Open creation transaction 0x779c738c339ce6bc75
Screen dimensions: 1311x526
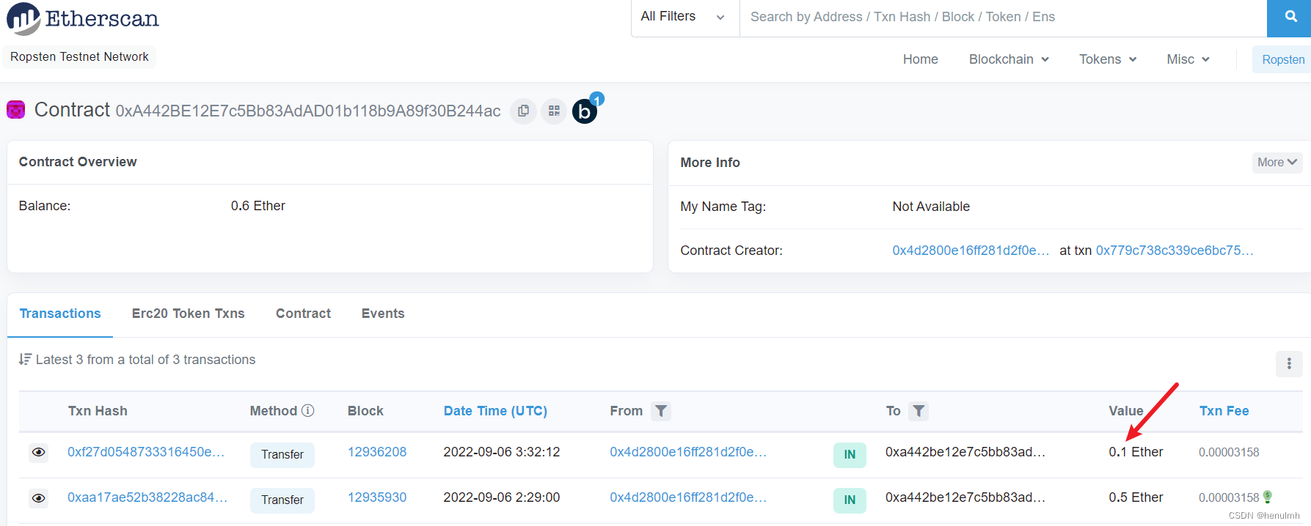1175,251
